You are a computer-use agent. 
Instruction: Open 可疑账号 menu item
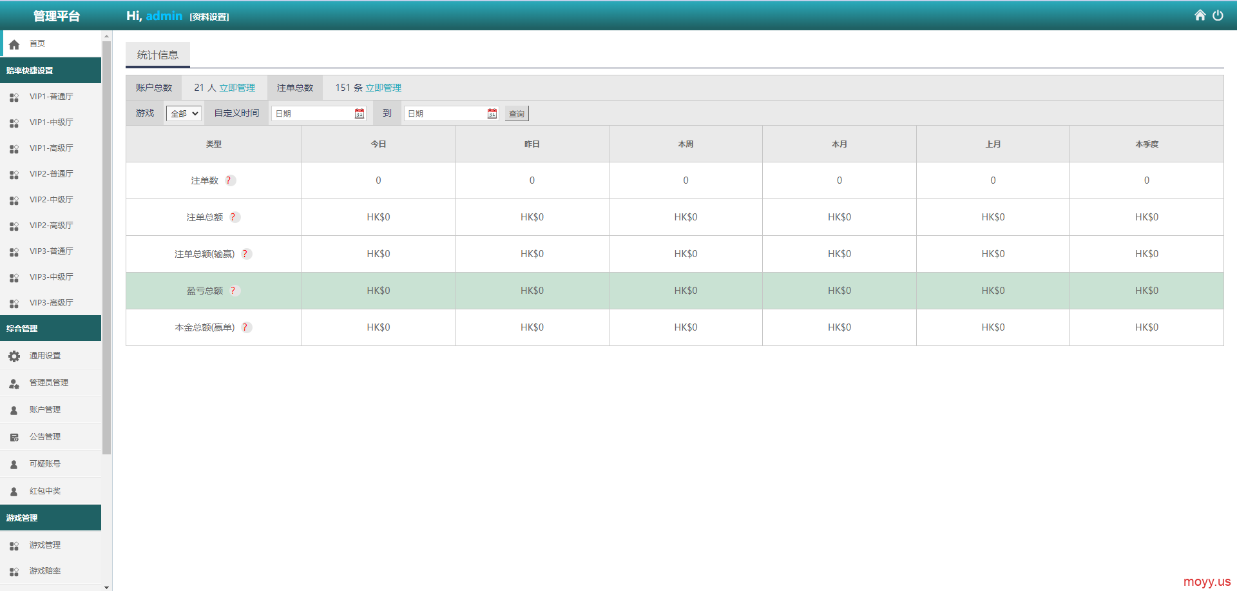(51, 464)
